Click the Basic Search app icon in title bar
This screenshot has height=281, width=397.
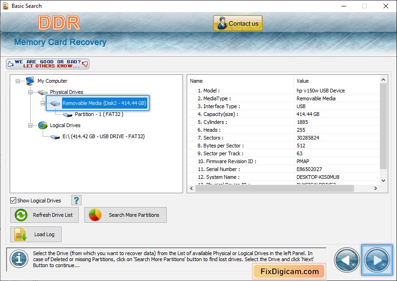pos(5,6)
